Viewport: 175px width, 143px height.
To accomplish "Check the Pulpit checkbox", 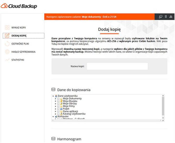I will click(x=58, y=109).
